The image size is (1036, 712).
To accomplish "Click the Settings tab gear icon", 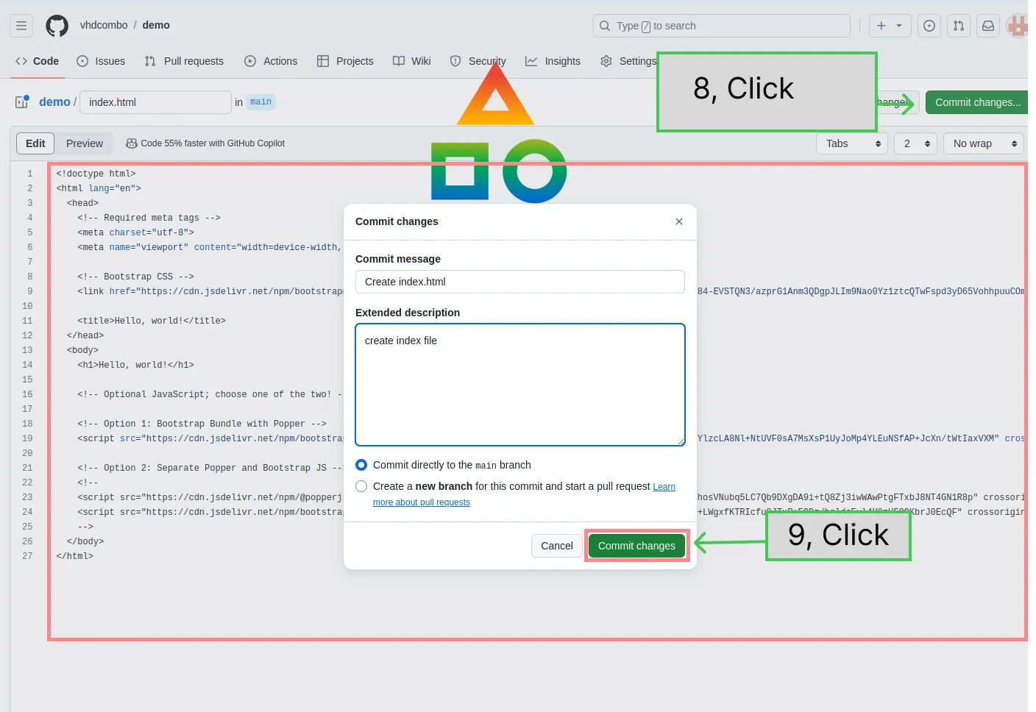I will pos(606,61).
